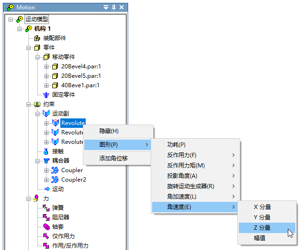Click the 仅作用力 force arrow icon

(x=46, y=236)
